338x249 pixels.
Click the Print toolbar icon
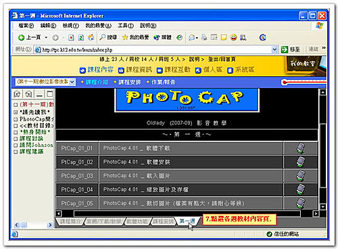click(204, 37)
